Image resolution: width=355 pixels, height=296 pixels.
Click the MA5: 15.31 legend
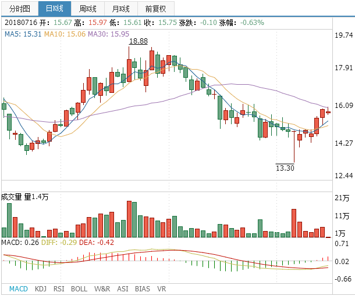point(23,34)
